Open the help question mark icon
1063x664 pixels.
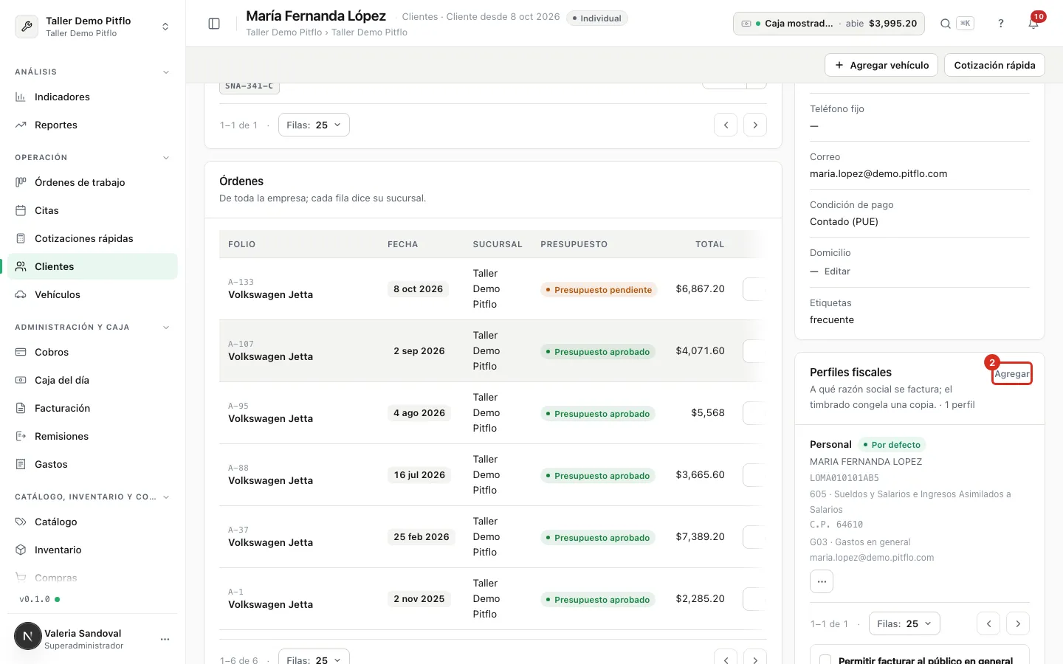click(x=1001, y=24)
